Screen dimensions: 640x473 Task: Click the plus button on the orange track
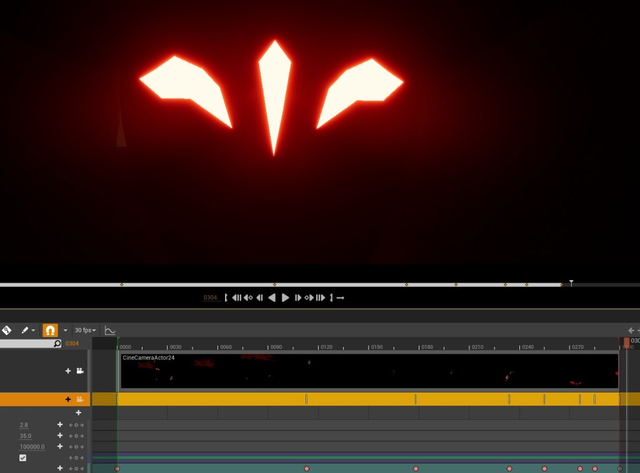pyautogui.click(x=68, y=399)
